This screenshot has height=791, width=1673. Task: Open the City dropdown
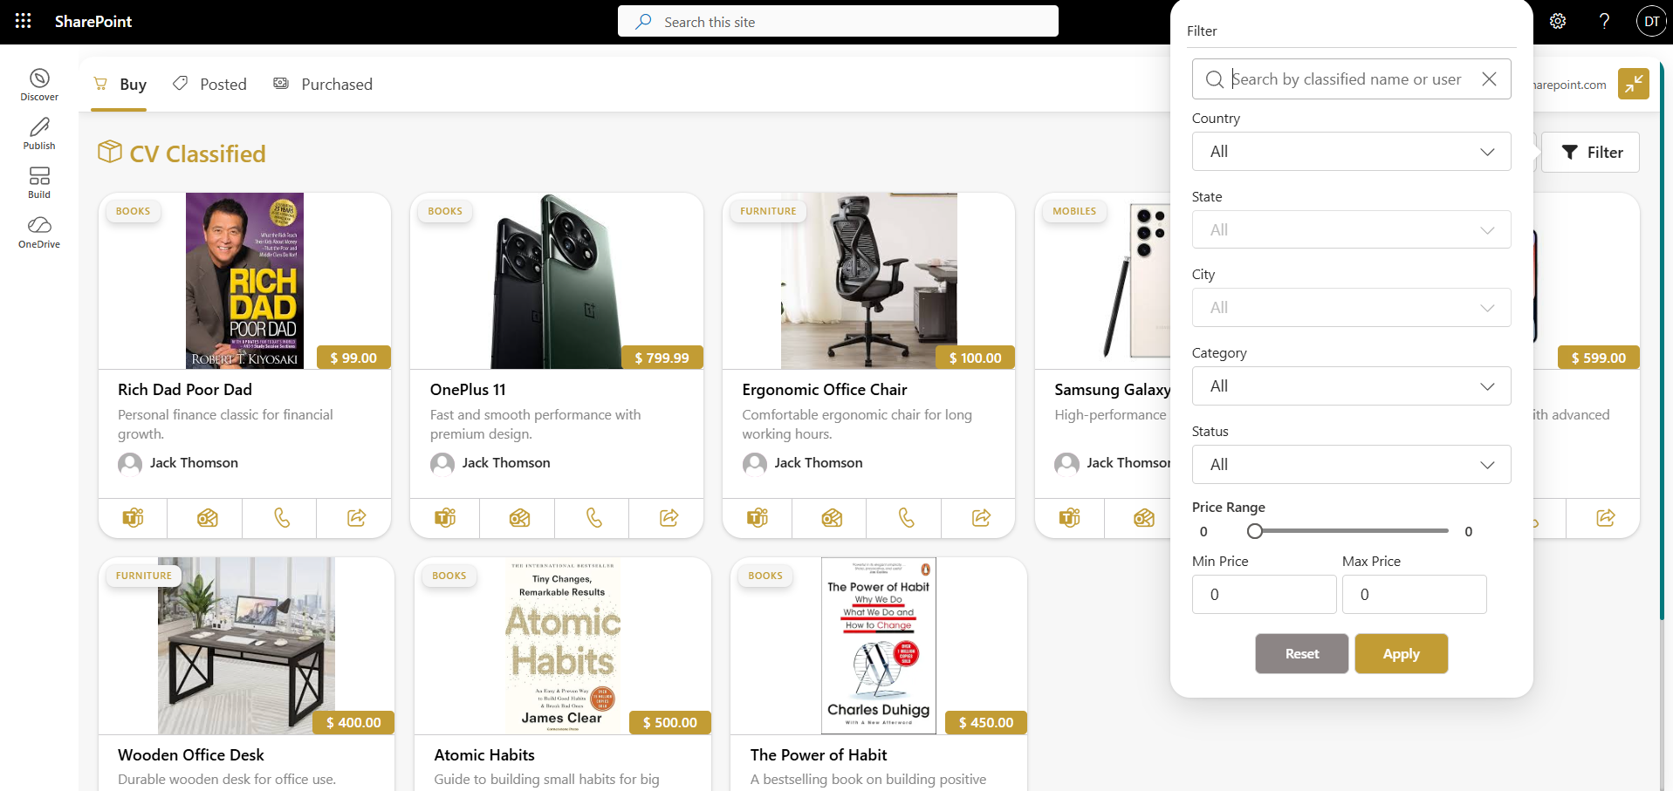click(1351, 308)
